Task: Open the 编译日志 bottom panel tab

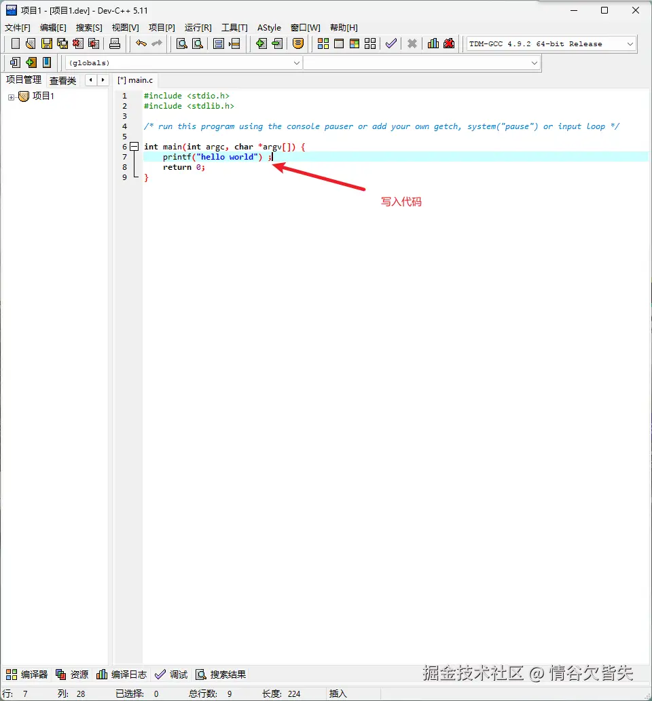Action: click(122, 675)
